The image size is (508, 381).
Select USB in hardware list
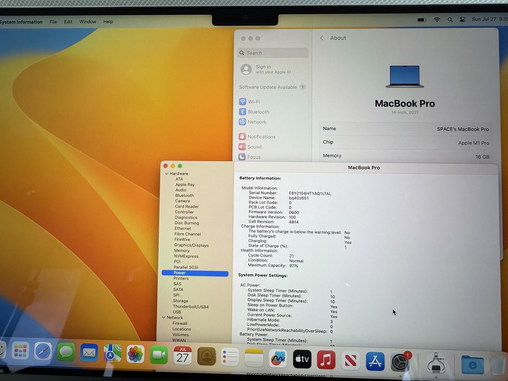177,312
